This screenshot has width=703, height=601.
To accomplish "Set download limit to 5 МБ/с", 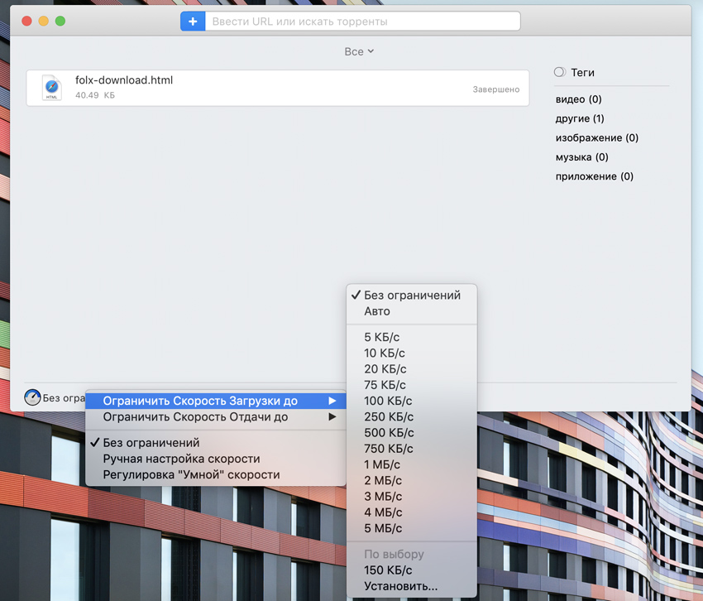I will 412,528.
